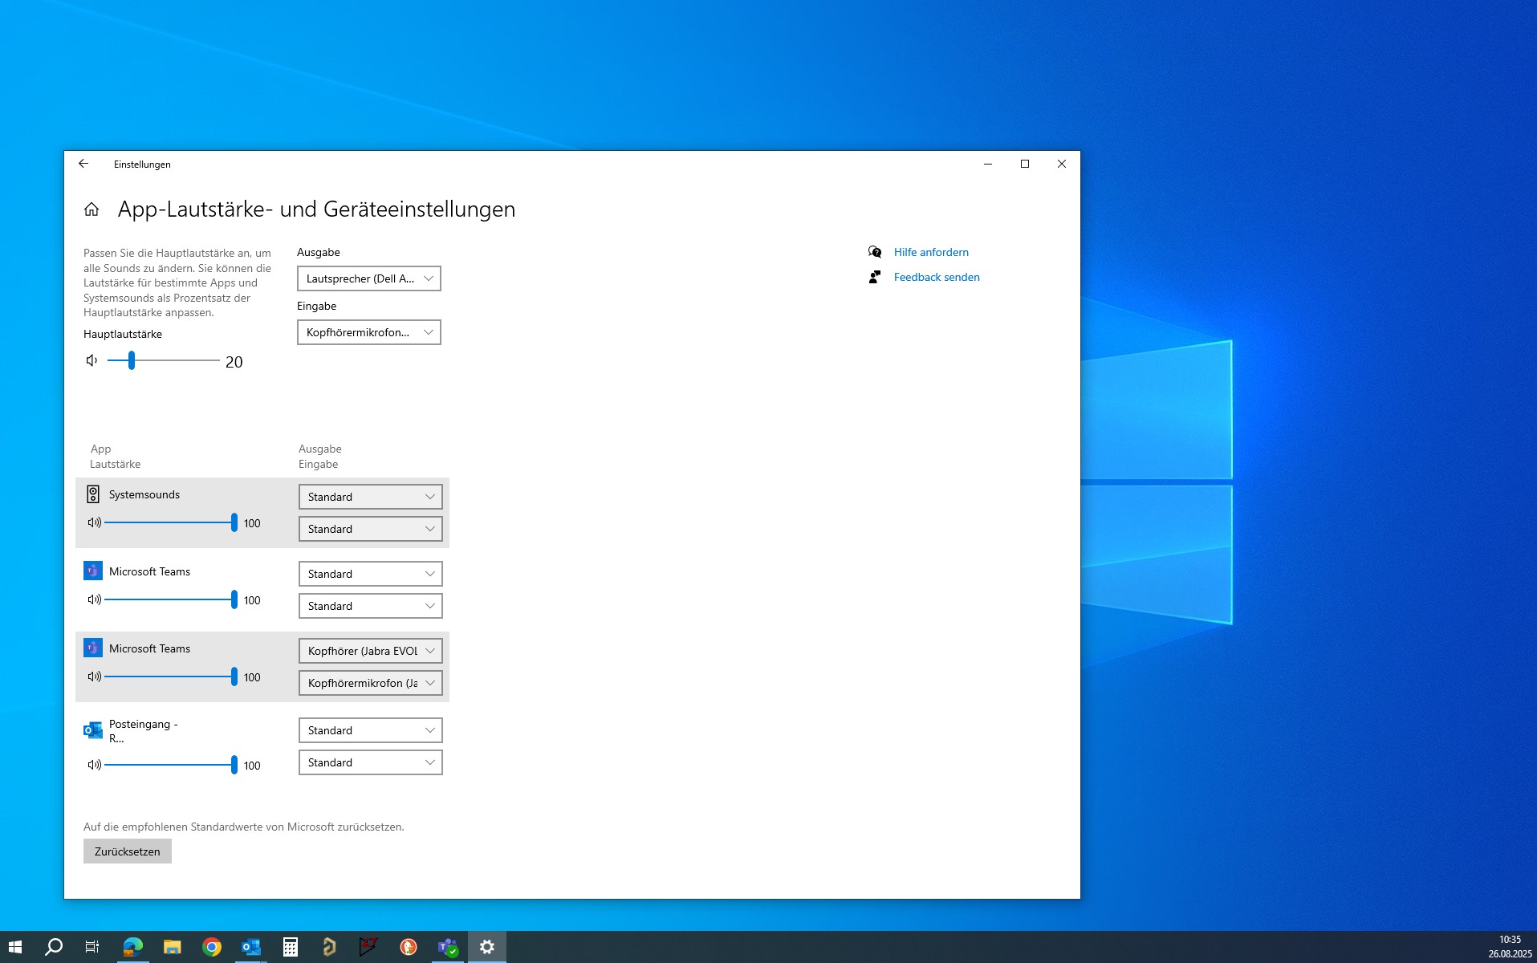Mute master volume via Hauptlautstärke speaker icon
1537x963 pixels.
click(x=92, y=360)
